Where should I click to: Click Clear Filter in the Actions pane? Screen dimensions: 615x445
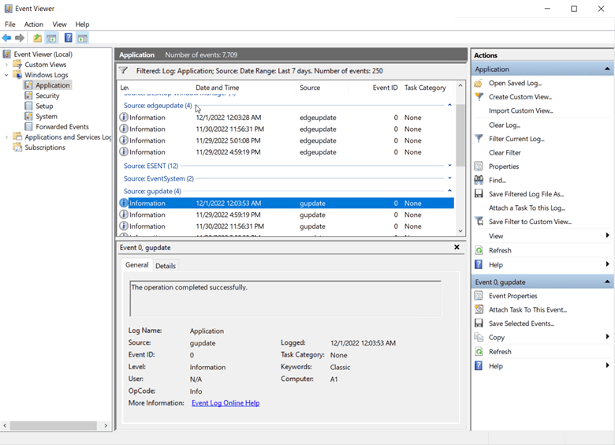[x=505, y=152]
